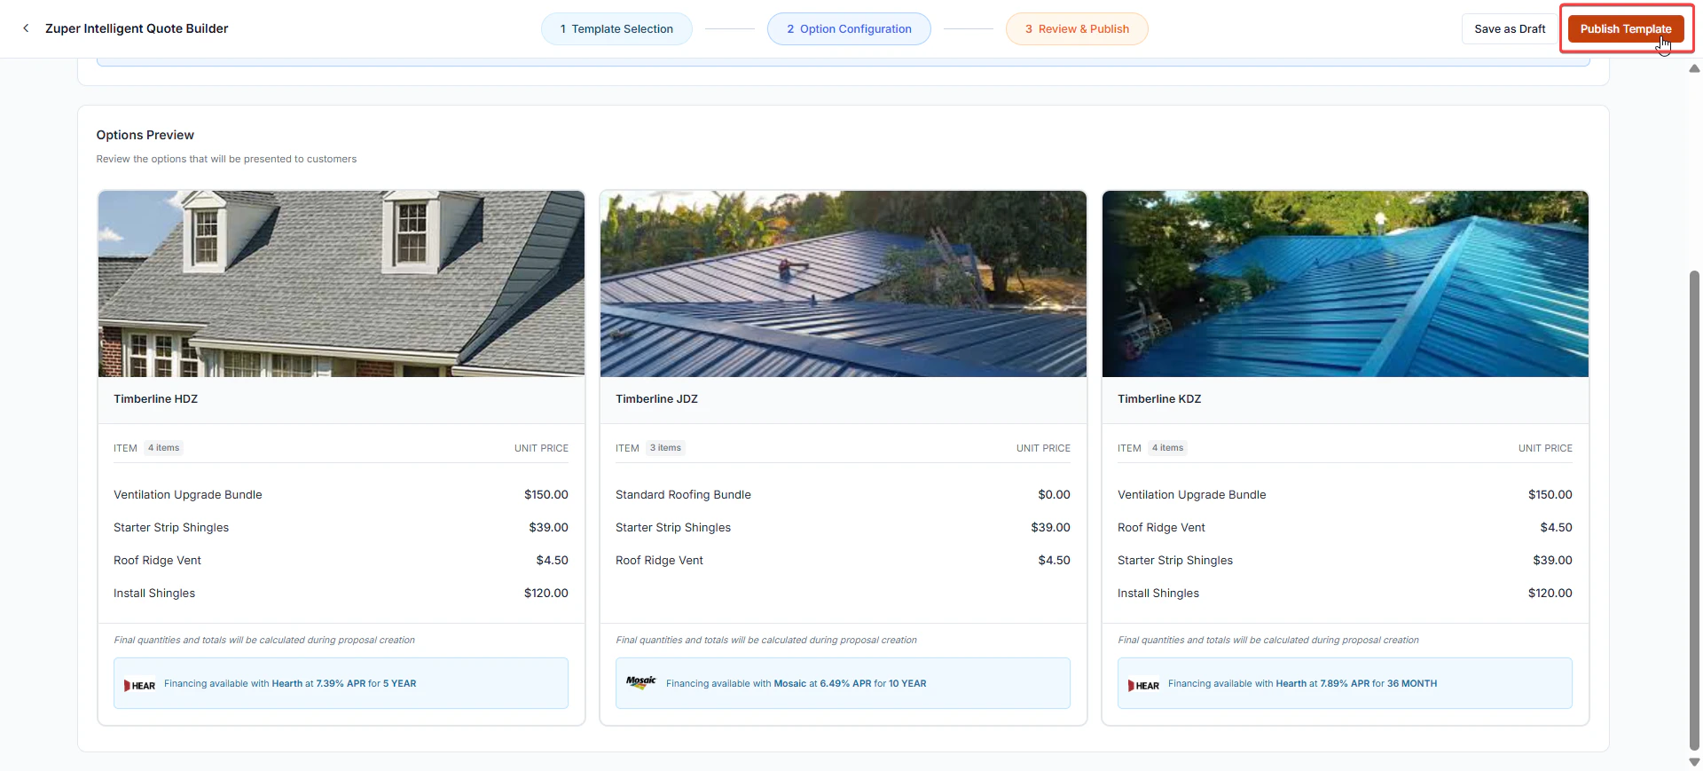This screenshot has height=771, width=1703.
Task: Click Save as Draft button
Action: click(1510, 29)
